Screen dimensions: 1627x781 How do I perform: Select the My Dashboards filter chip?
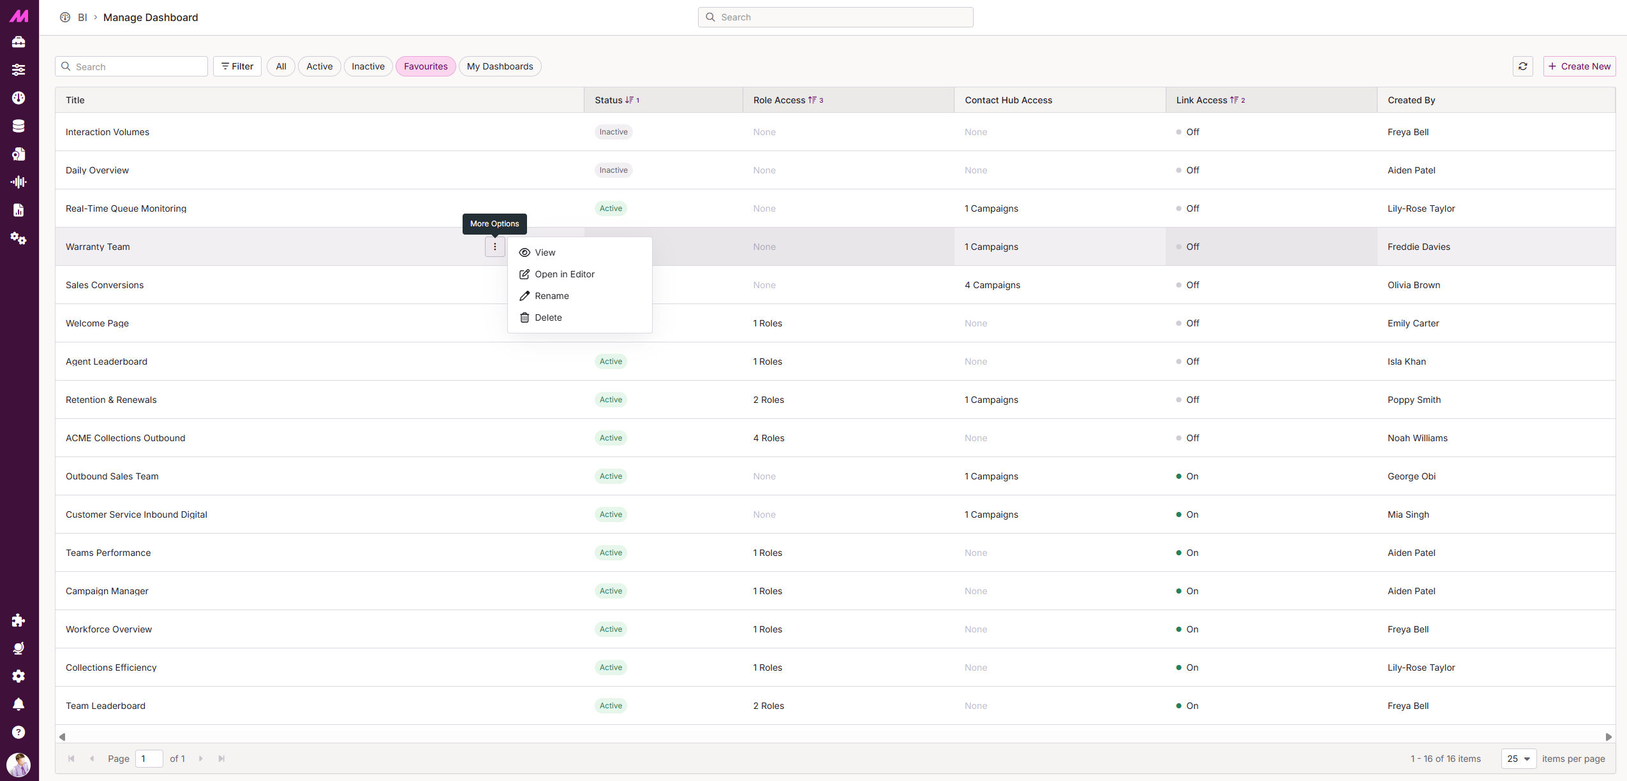coord(500,66)
